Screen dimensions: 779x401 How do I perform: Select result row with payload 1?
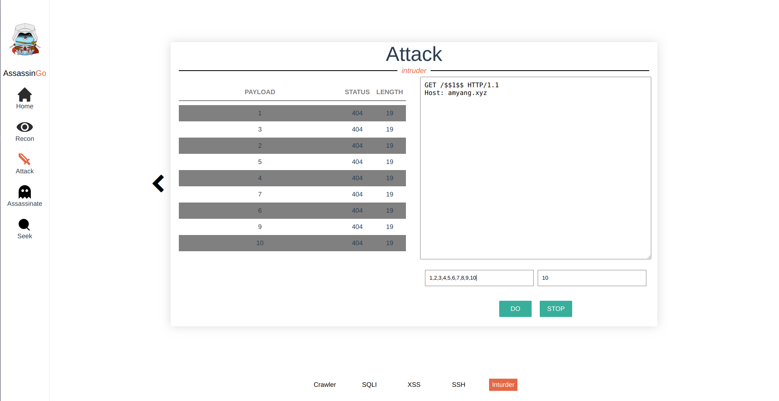[x=292, y=113]
